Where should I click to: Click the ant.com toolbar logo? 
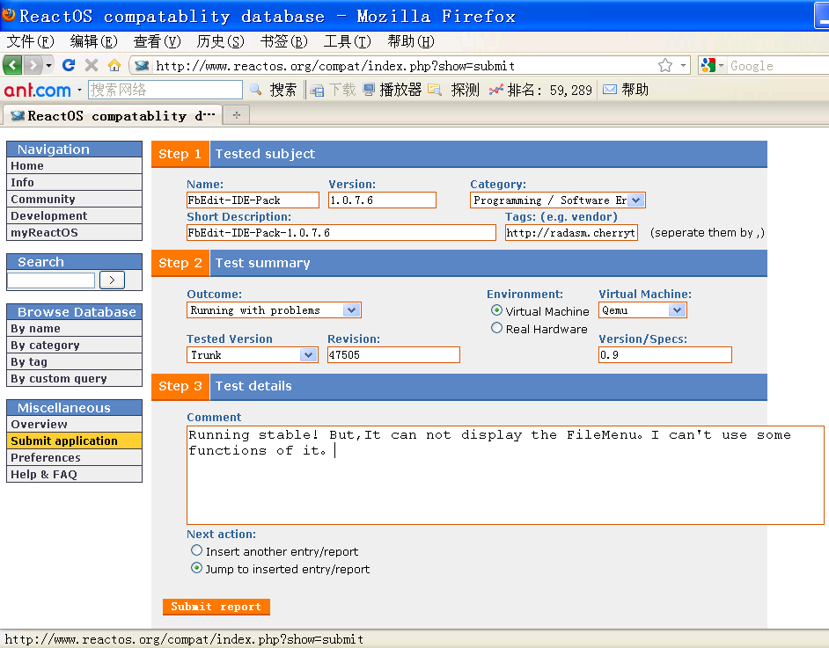click(x=37, y=91)
